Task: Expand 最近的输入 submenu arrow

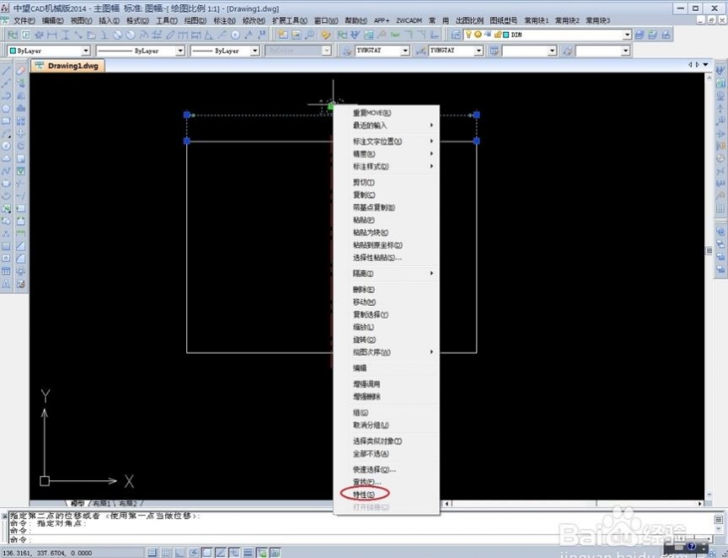Action: [x=432, y=125]
